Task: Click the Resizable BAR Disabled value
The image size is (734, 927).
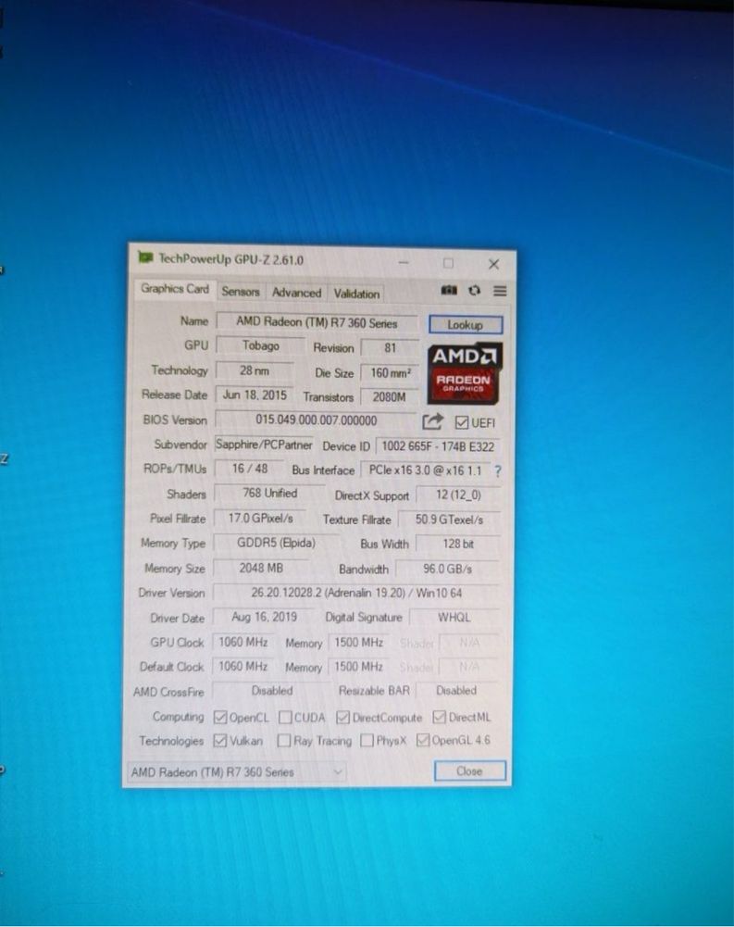Action: tap(456, 691)
